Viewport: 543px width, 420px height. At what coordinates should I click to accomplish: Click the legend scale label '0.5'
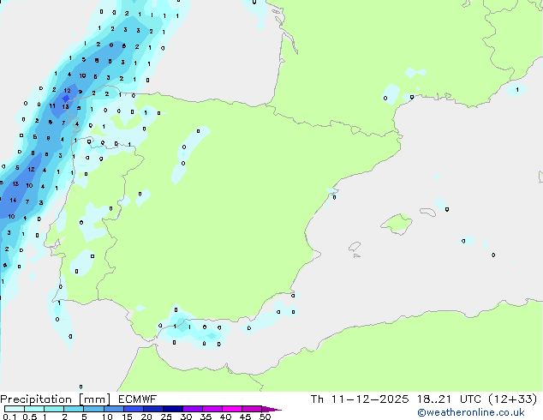click(x=29, y=417)
